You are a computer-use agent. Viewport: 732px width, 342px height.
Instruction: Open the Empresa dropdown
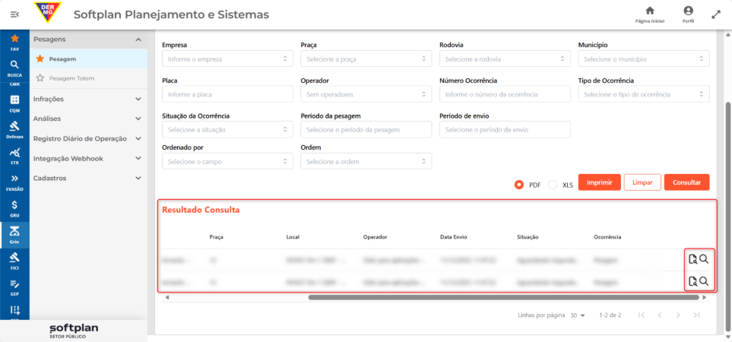tap(227, 59)
